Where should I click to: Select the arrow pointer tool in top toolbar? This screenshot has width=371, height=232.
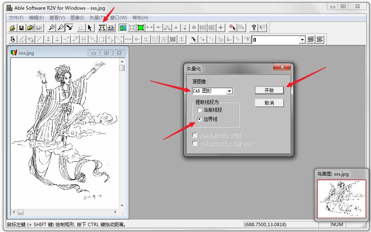[x=90, y=28]
